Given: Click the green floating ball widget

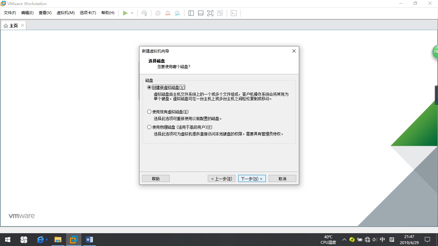Looking at the screenshot, I should pyautogui.click(x=435, y=52).
